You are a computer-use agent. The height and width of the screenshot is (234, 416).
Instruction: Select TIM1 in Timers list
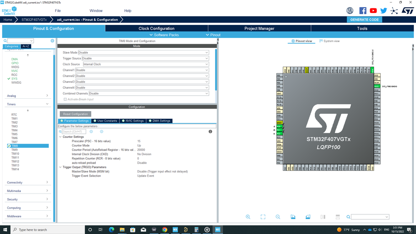tap(15, 119)
